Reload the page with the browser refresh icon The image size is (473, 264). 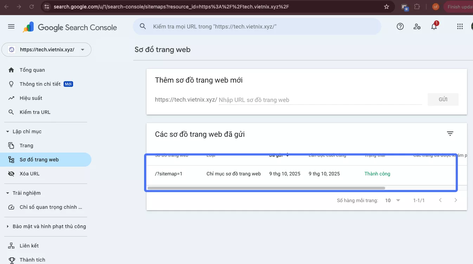32,6
